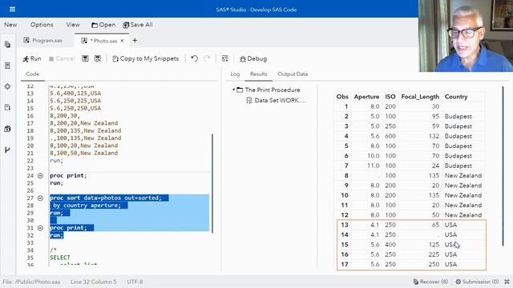Start Debug mode
The width and height of the screenshot is (513, 288).
253,58
